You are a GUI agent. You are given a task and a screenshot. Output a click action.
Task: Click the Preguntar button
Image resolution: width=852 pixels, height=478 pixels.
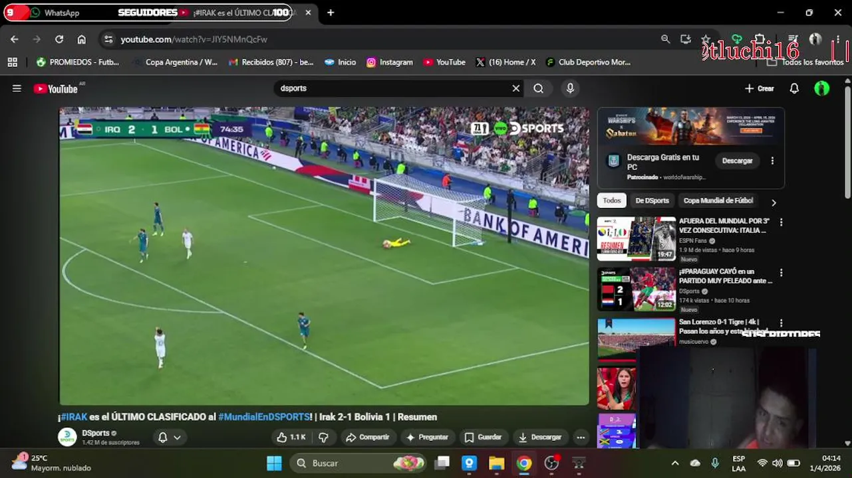point(427,438)
